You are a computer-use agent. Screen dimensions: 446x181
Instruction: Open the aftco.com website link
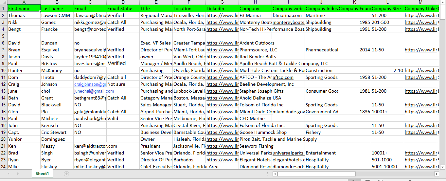tap(283, 77)
